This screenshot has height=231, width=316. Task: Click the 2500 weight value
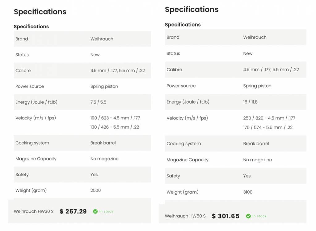95,190
